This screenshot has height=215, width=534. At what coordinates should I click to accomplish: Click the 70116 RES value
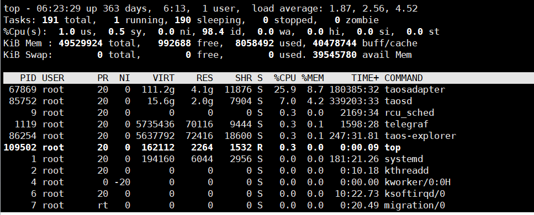[199, 125]
